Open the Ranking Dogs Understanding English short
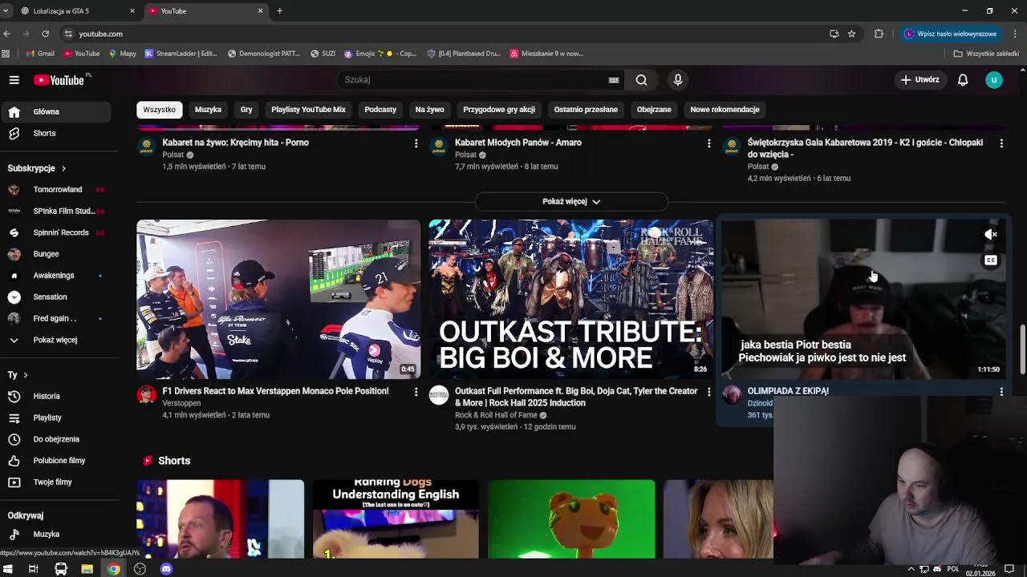Image resolution: width=1027 pixels, height=577 pixels. click(396, 518)
